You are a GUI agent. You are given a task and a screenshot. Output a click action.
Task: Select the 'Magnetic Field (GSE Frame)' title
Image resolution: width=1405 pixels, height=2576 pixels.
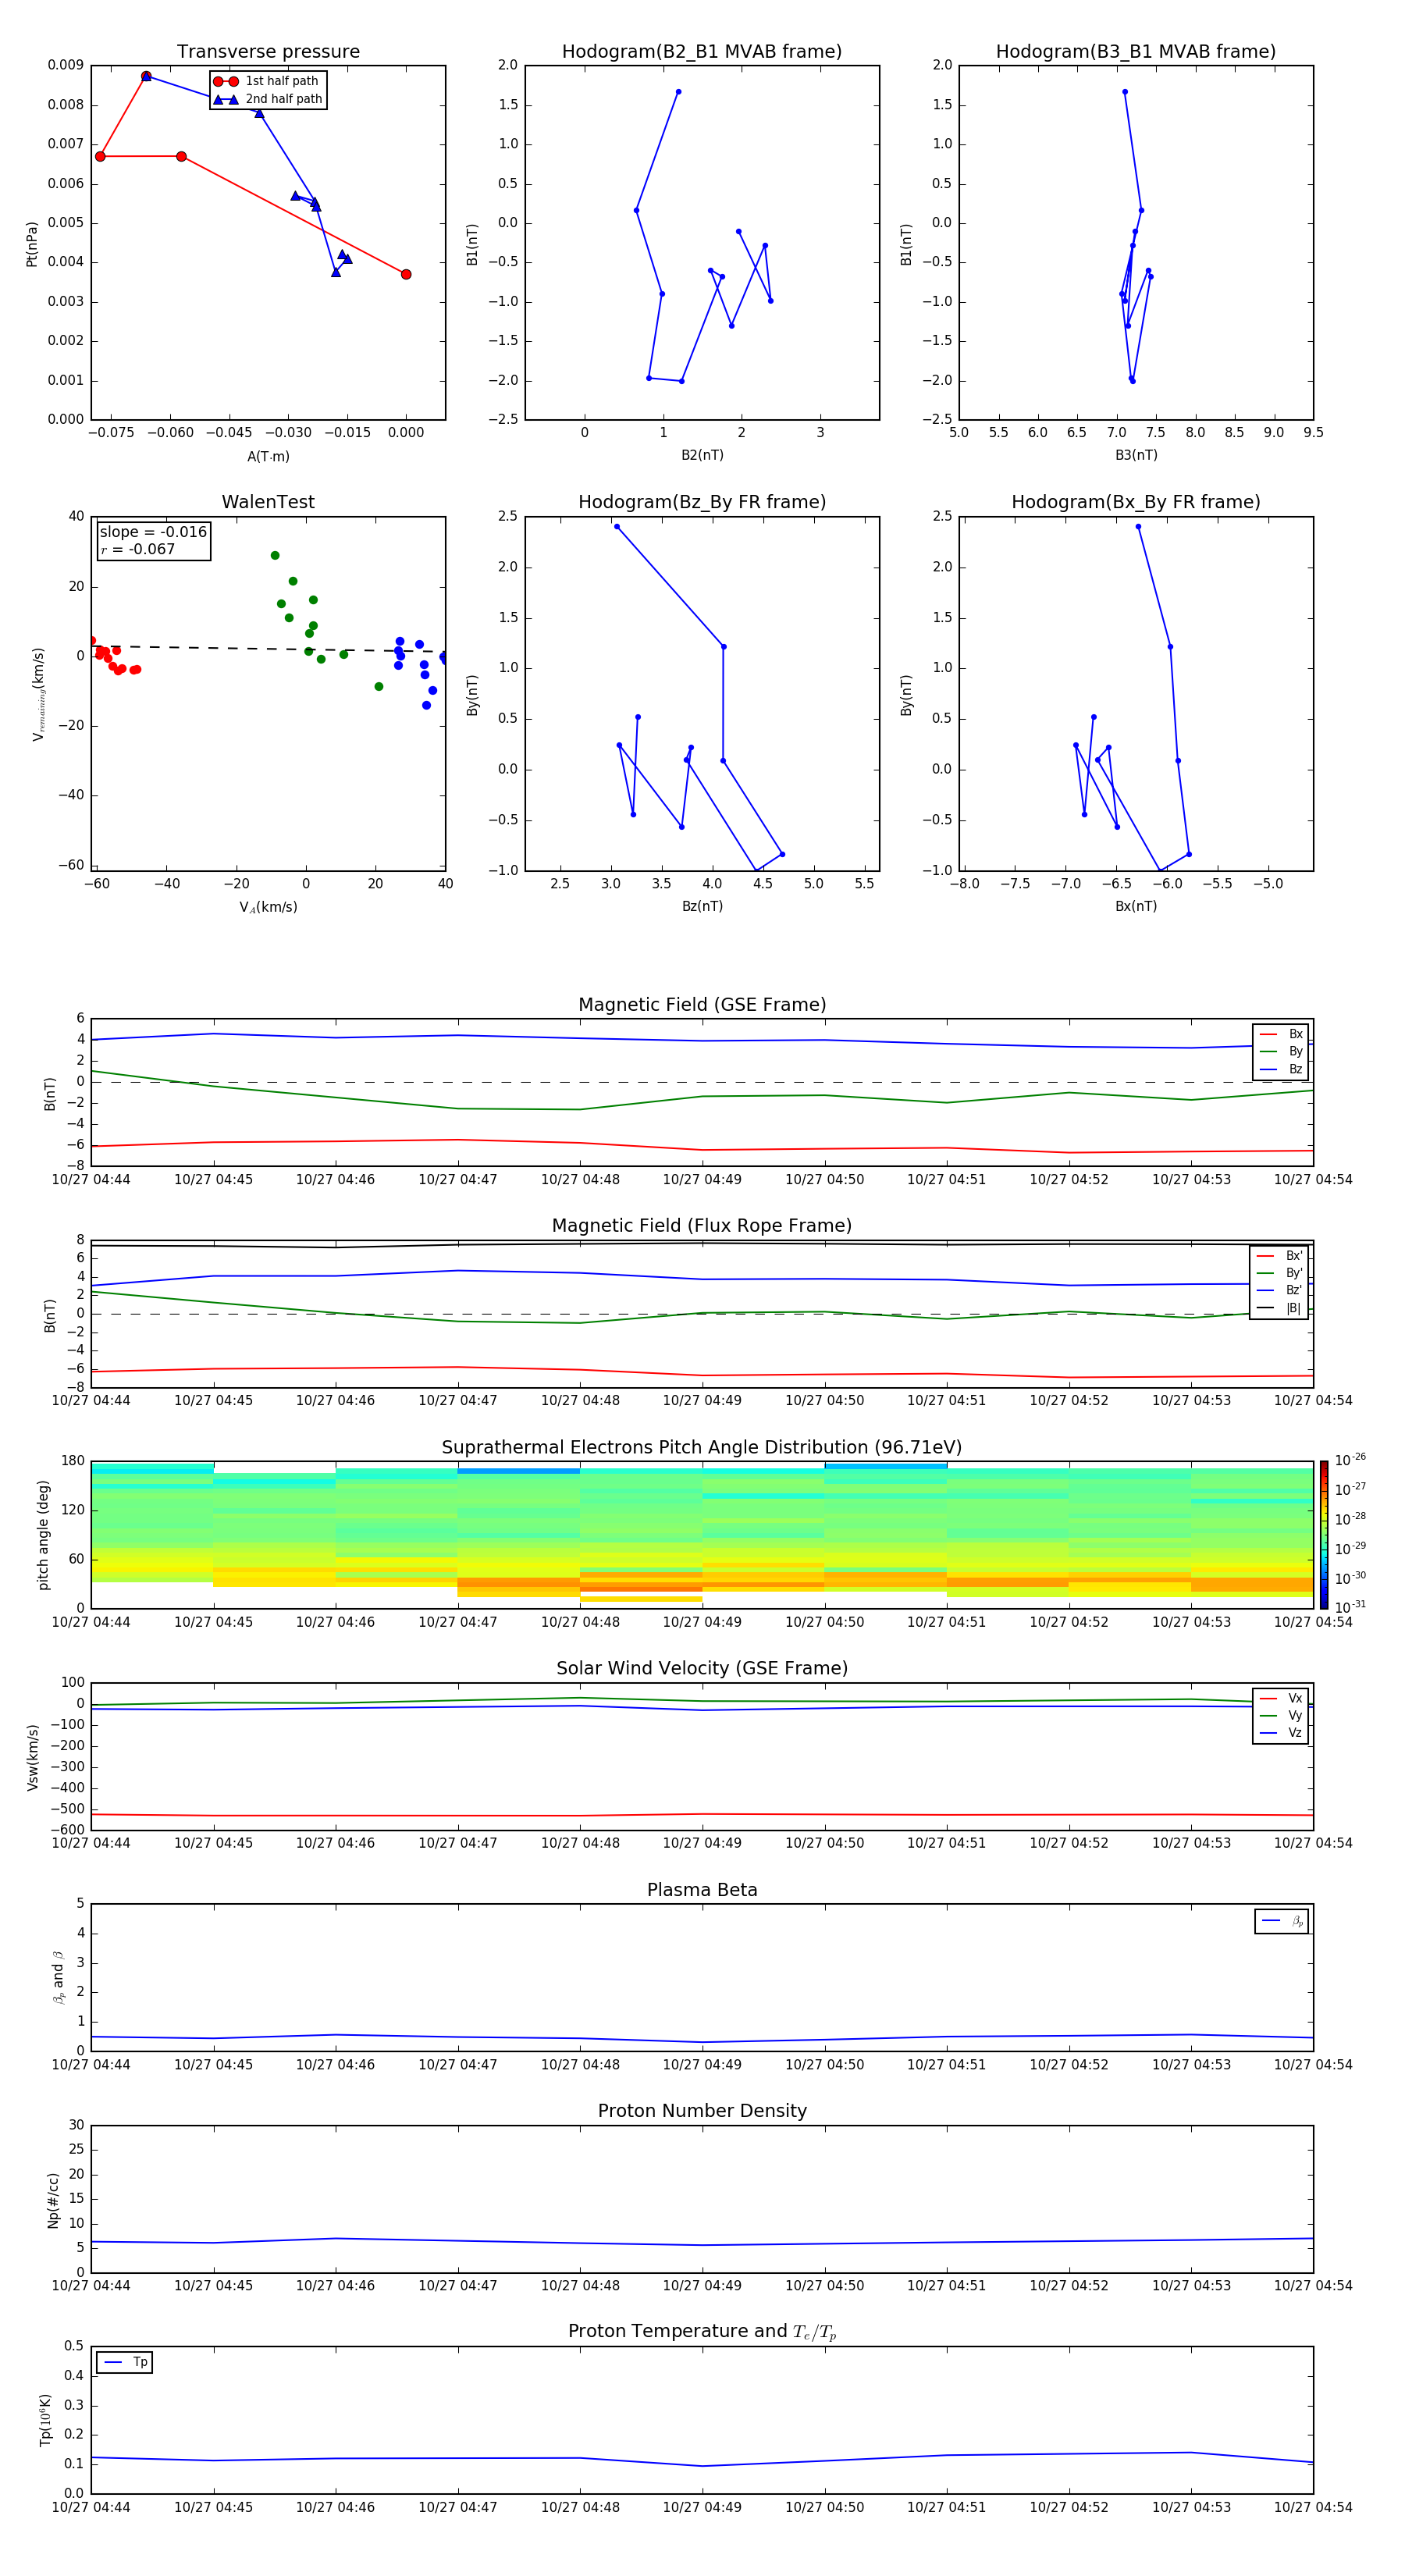[x=702, y=1005]
